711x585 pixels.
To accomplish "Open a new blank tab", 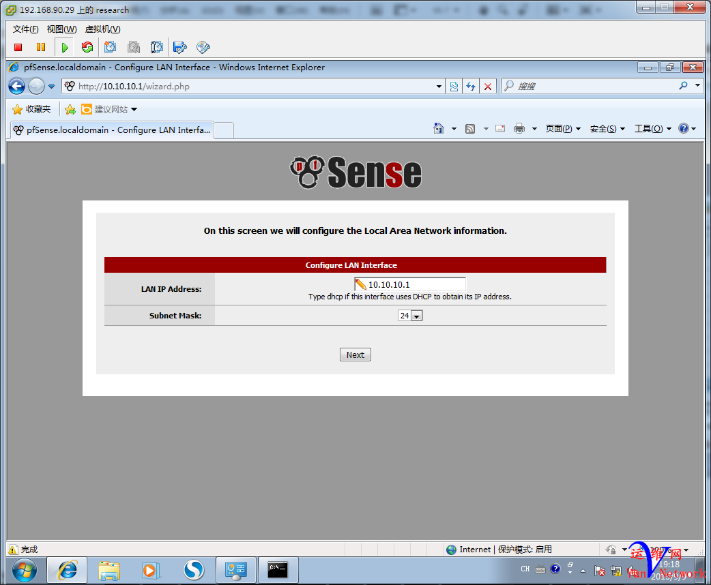I will 224,130.
